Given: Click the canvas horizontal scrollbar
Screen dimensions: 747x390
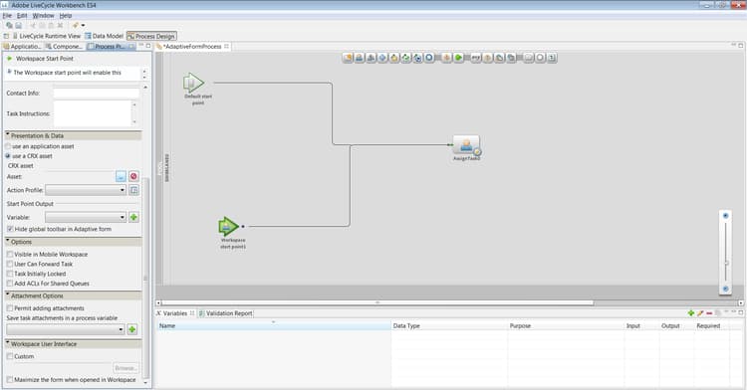Looking at the screenshot, I should [x=377, y=302].
